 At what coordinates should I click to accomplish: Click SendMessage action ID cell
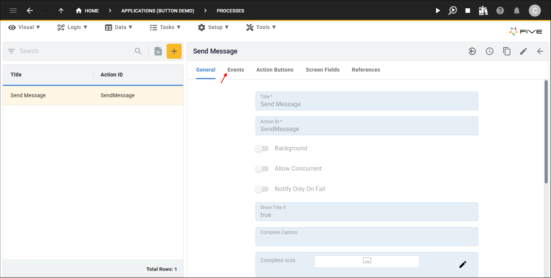(118, 95)
